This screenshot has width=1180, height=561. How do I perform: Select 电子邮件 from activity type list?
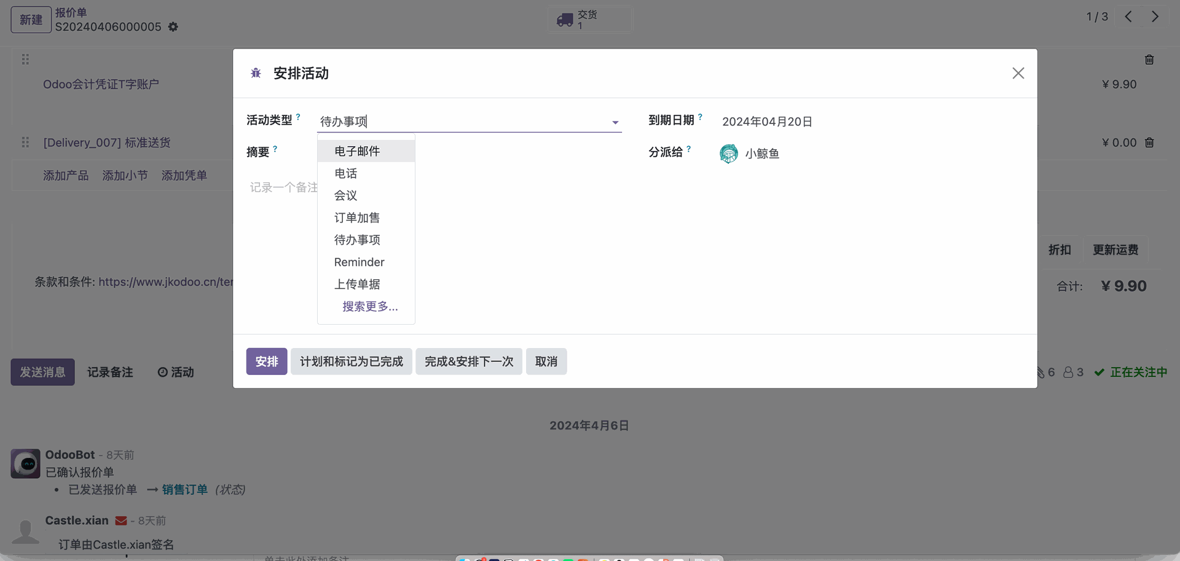pos(357,151)
